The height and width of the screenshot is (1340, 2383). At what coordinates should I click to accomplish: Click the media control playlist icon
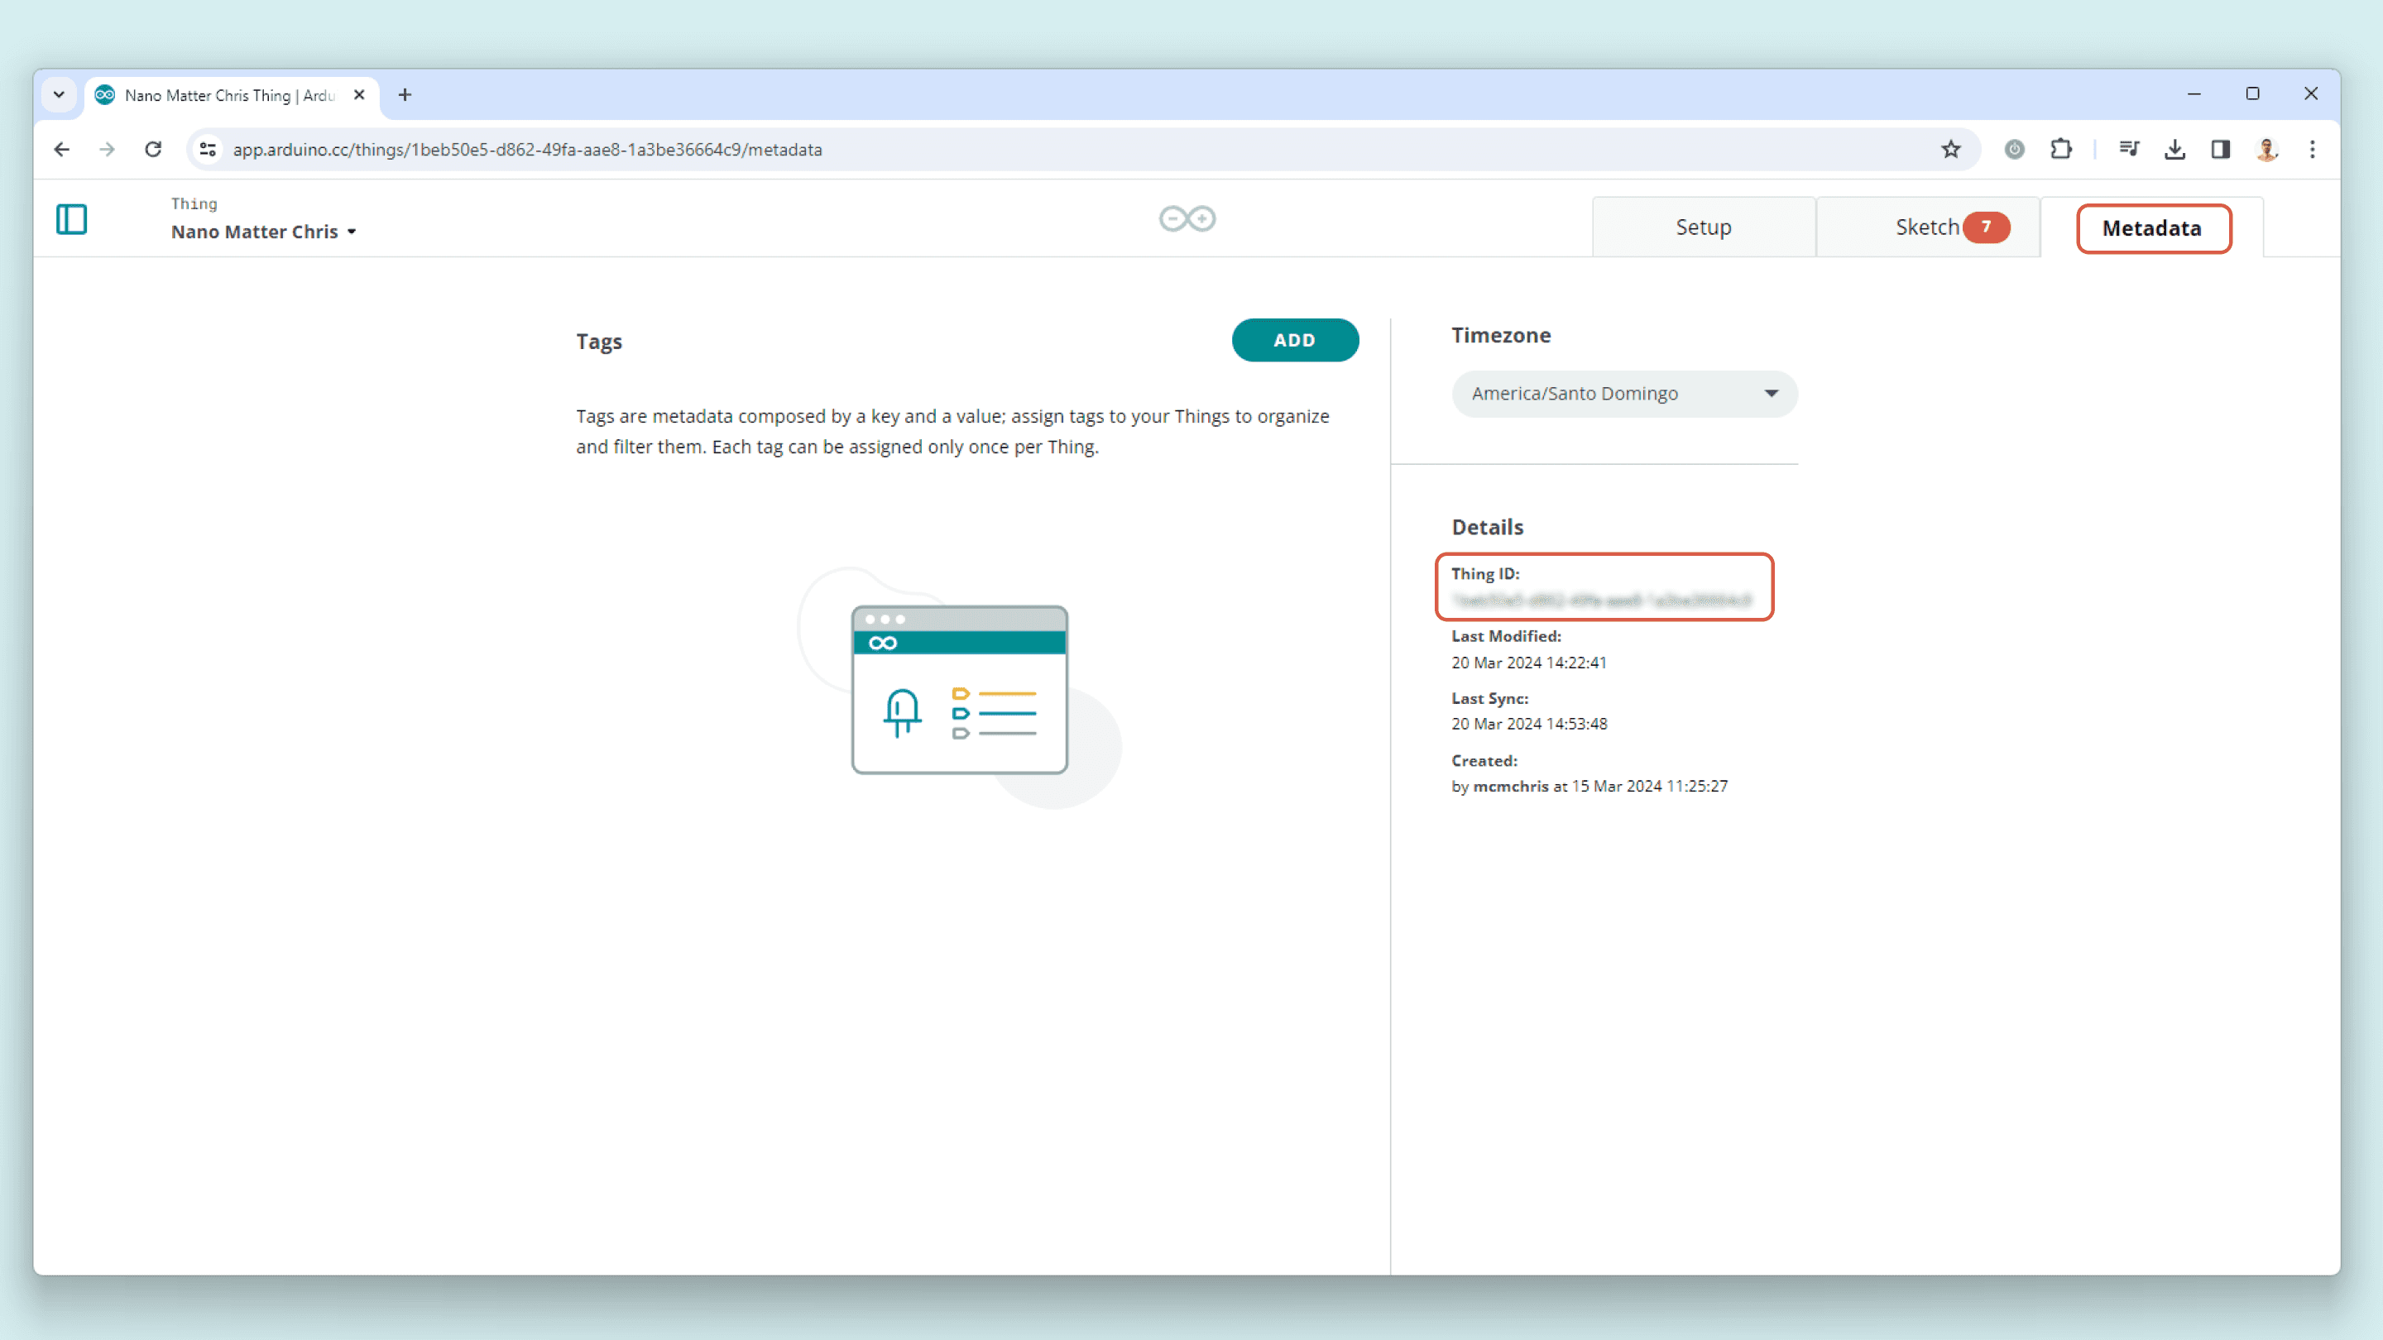(2129, 150)
